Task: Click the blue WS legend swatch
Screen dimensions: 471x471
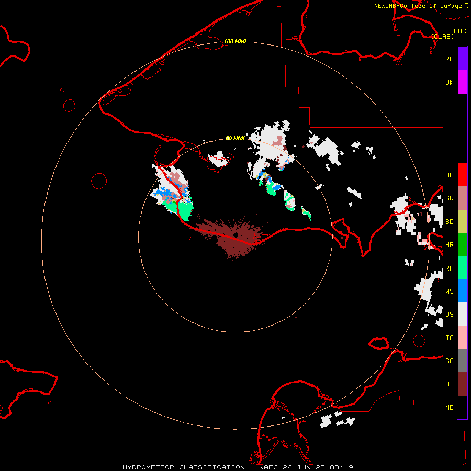Action: pos(462,291)
